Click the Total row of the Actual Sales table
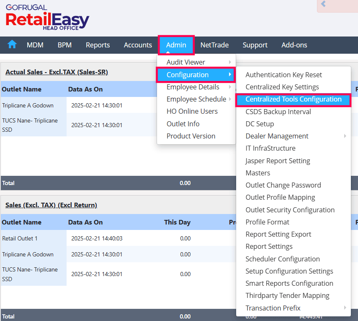358x321 pixels. pos(118,183)
